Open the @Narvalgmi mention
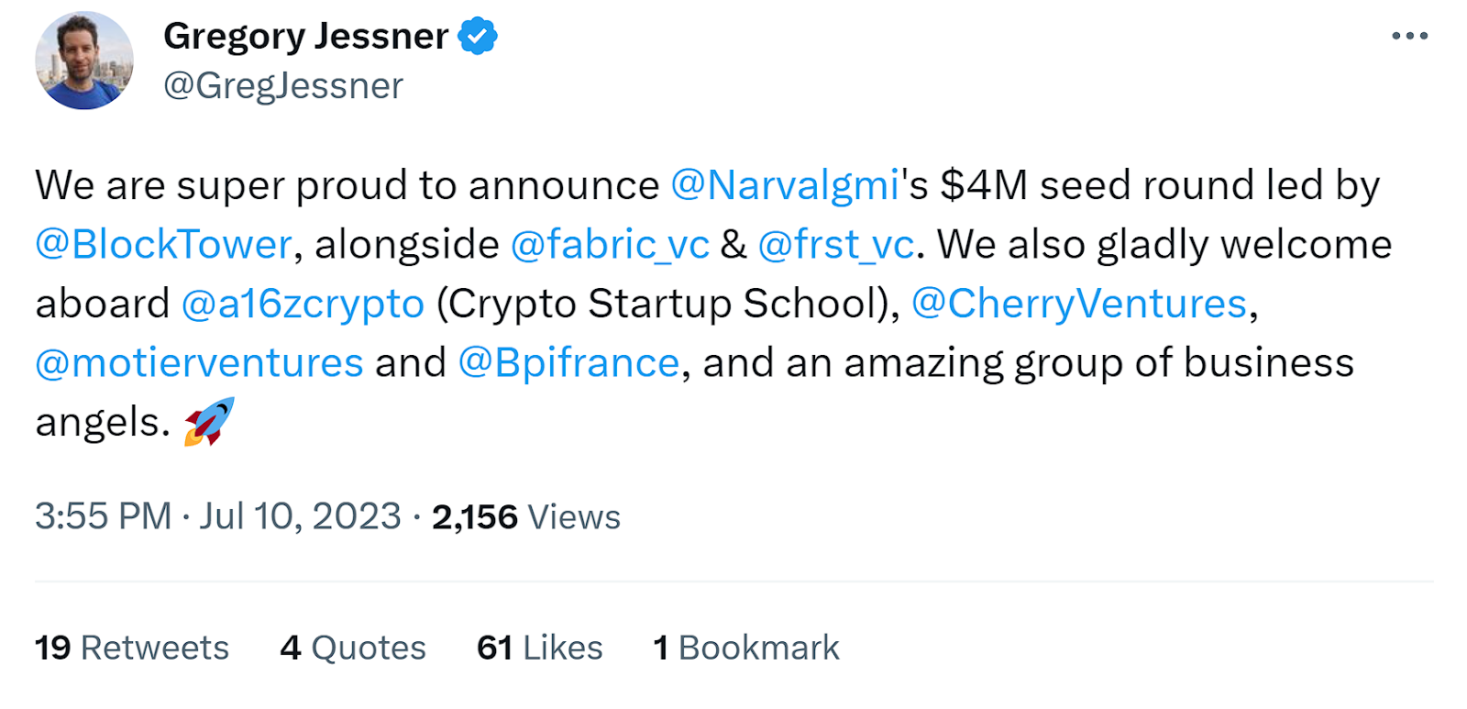Viewport: 1467px width, 709px height. click(x=785, y=185)
